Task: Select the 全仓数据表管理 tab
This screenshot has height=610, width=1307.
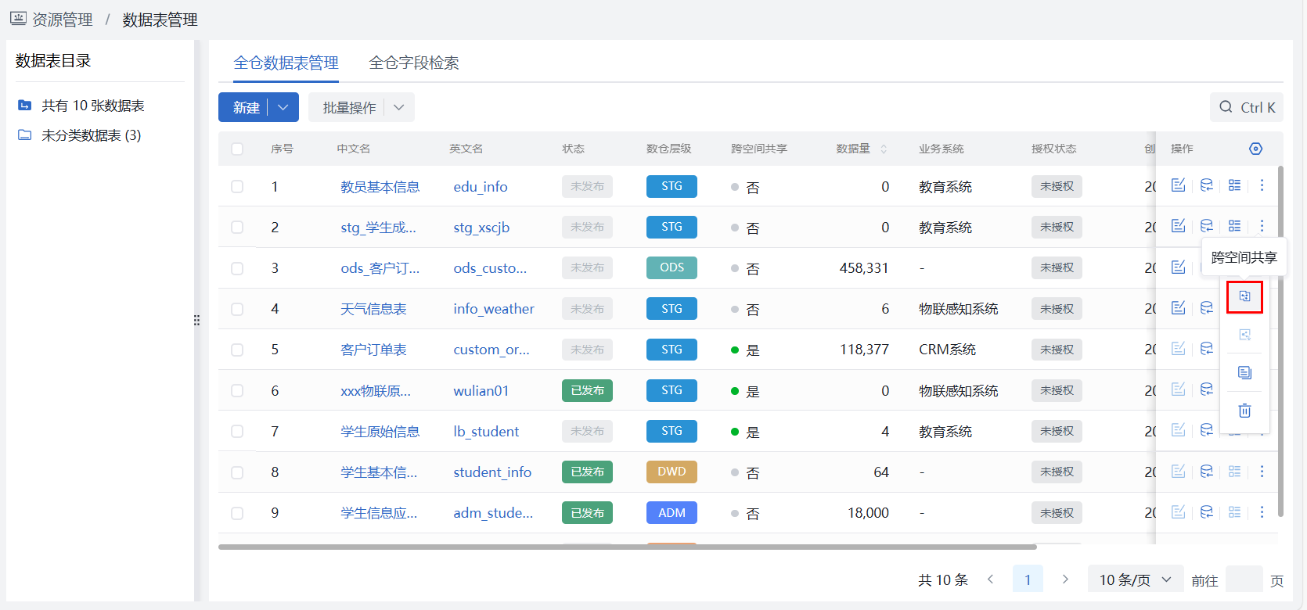Action: (x=286, y=63)
